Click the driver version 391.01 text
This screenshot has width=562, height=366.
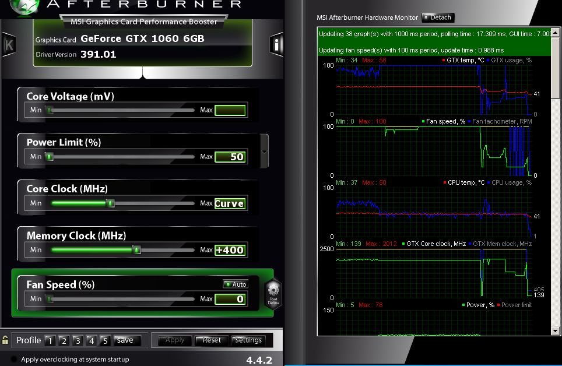pos(98,54)
